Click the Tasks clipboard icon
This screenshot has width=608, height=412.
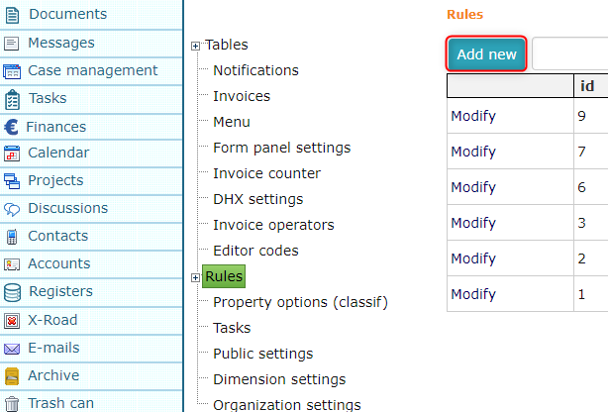12,100
